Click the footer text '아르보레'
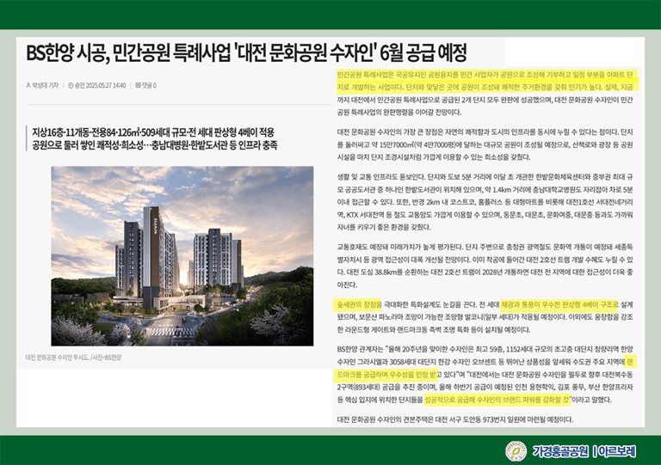 point(617,451)
